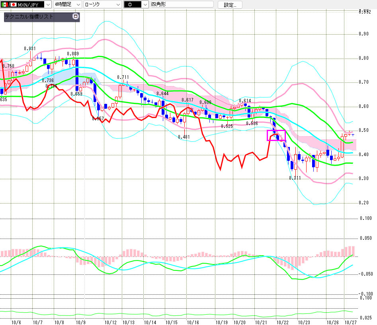Click the 8.20 price axis value

tap(363, 203)
